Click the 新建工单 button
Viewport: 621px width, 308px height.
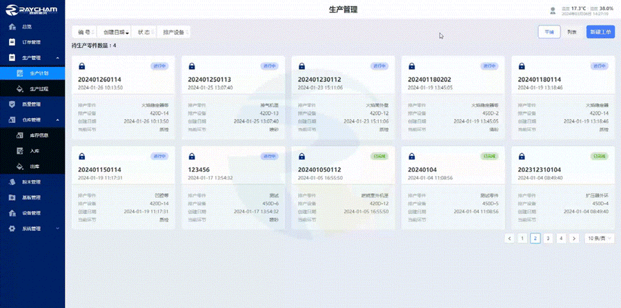click(x=600, y=32)
